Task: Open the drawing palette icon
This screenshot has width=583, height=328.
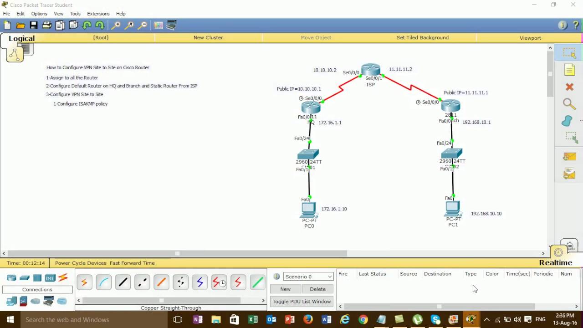Action: (x=159, y=26)
